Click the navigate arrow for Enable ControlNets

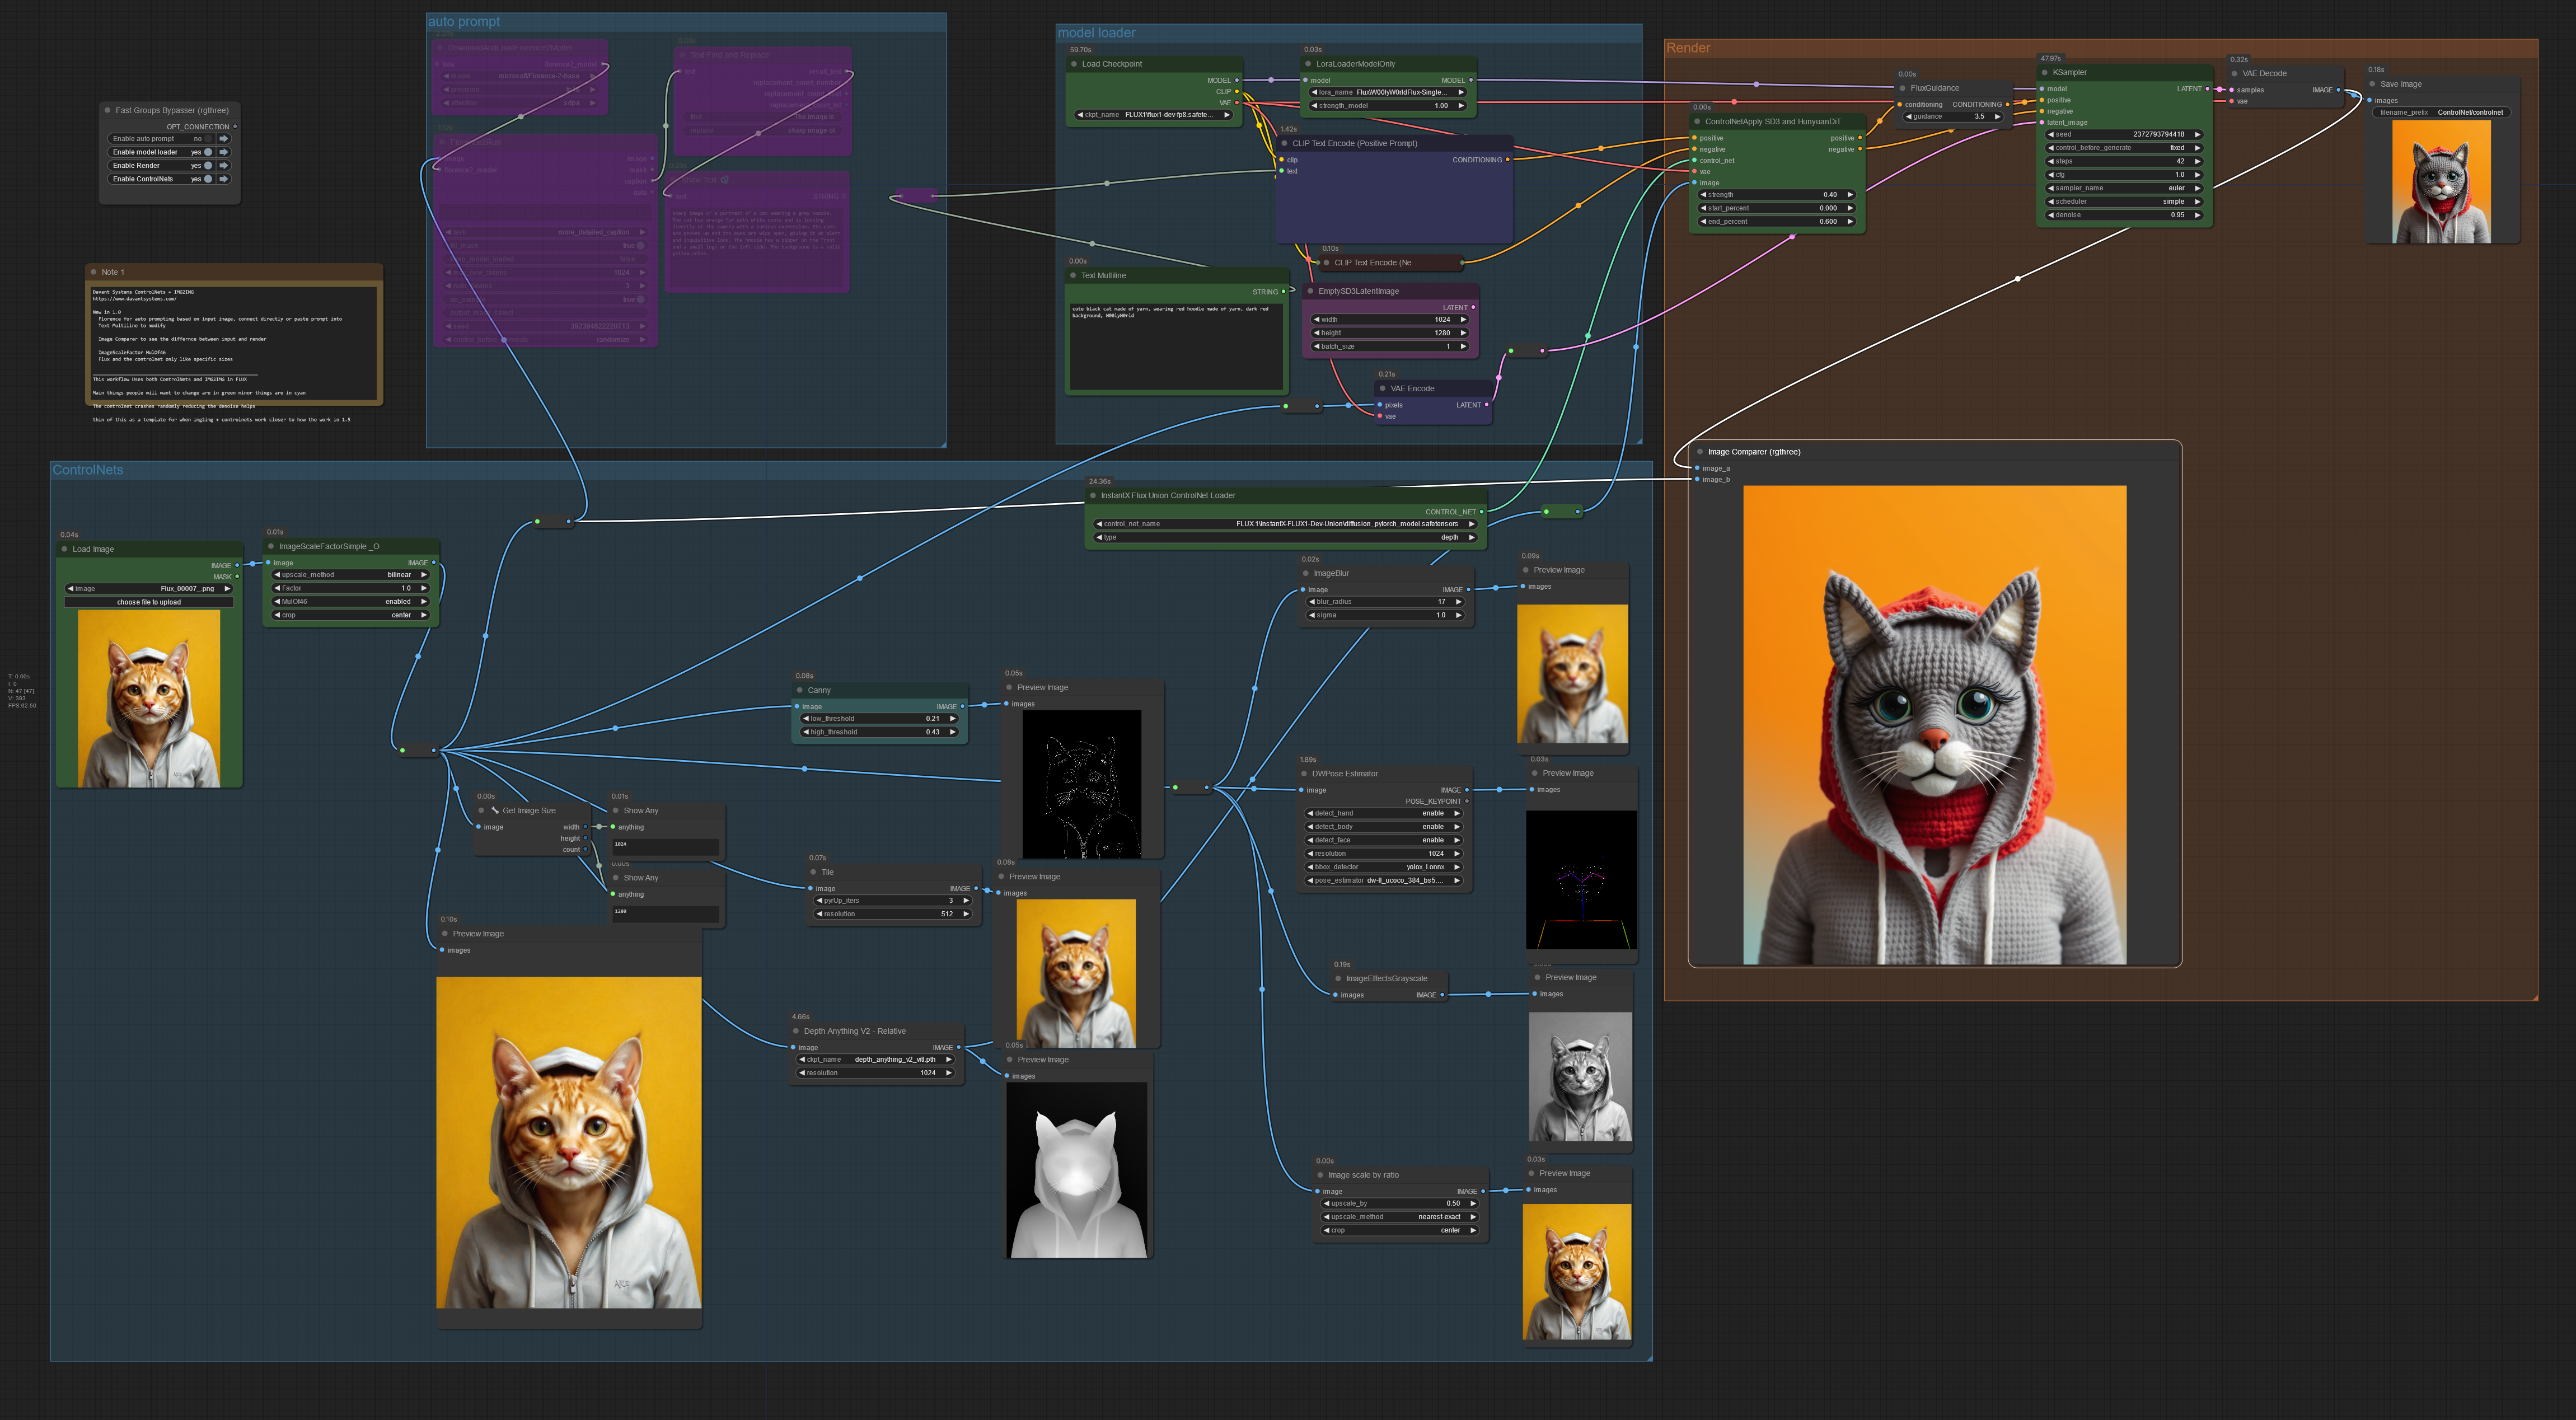[223, 179]
